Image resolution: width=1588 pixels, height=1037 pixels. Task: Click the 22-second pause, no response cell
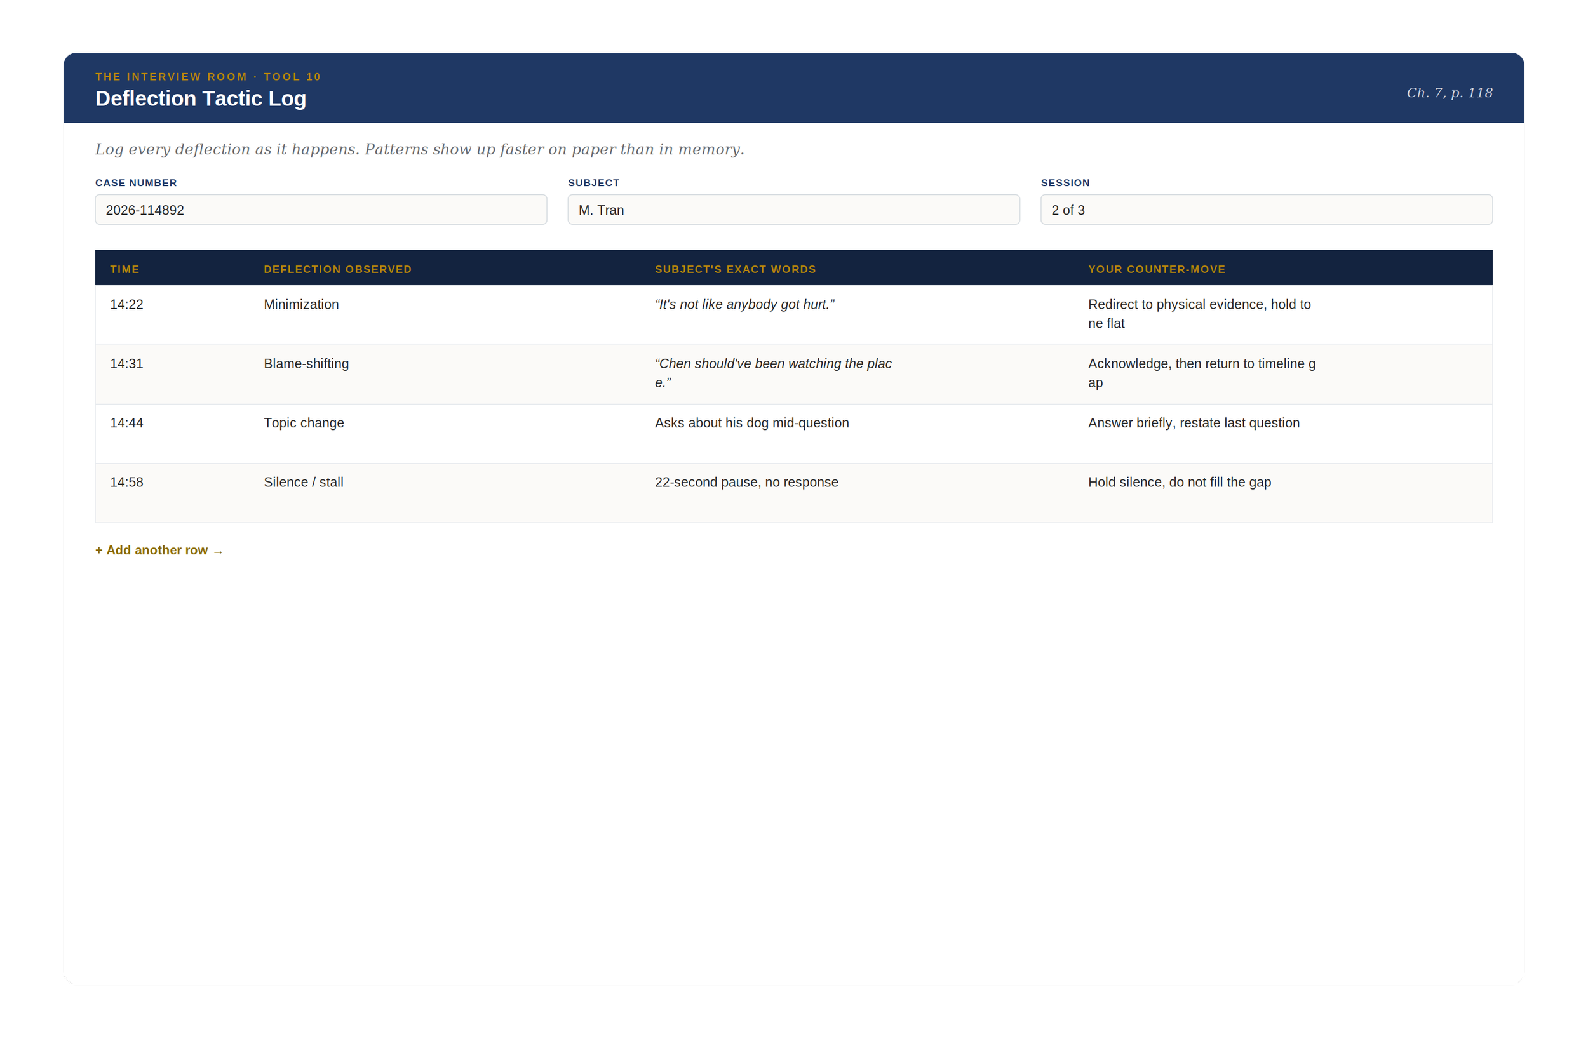pyautogui.click(x=746, y=482)
